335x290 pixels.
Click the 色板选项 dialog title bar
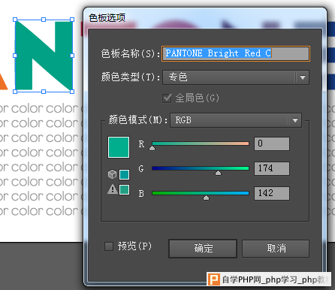pyautogui.click(x=205, y=18)
